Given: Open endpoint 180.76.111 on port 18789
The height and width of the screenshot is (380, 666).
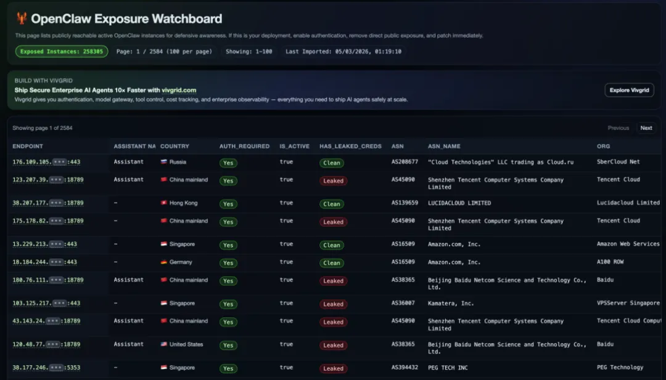Looking at the screenshot, I should (48, 280).
